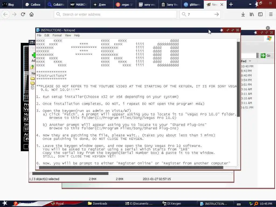Open the Start button star on taskbar
The width and height of the screenshot is (276, 207).
[5, 203]
